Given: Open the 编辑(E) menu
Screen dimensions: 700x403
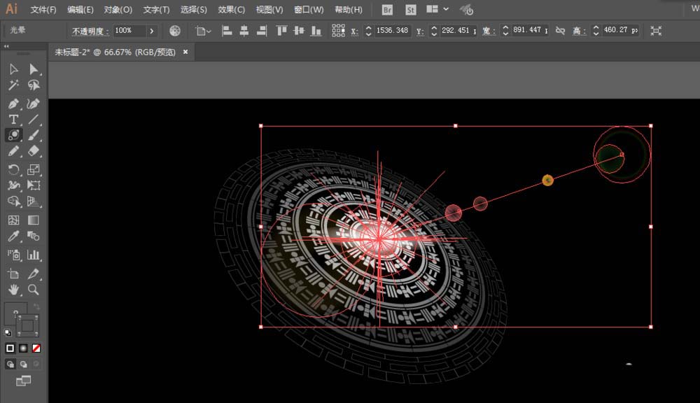Looking at the screenshot, I should coord(80,10).
